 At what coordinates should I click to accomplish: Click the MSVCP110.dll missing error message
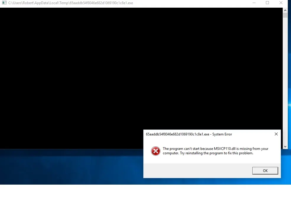(215, 151)
